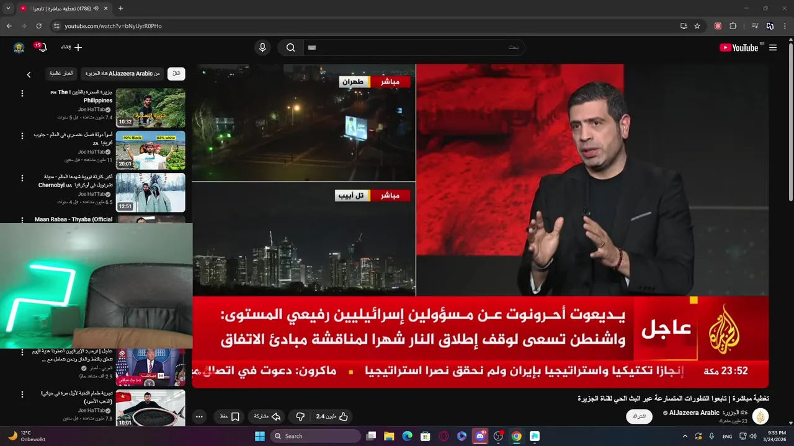The image size is (794, 446).
Task: Open the YouTube hamburger guide menu
Action: click(773, 48)
